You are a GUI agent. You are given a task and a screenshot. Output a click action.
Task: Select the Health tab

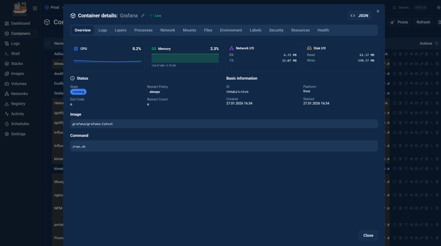(323, 30)
